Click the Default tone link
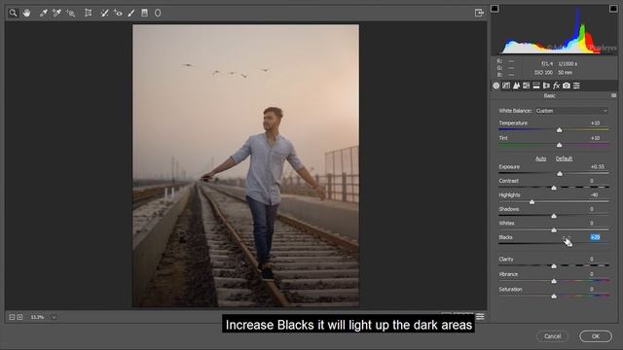This screenshot has width=623, height=350. pos(564,158)
